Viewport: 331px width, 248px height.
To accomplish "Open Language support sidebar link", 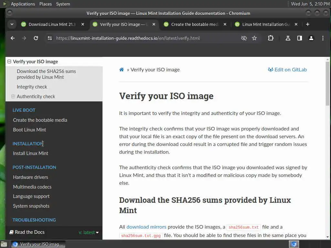I will click(31, 196).
